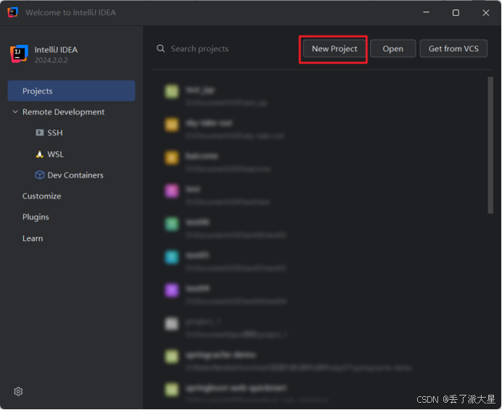Click the magnifier search icon
The width and height of the screenshot is (502, 410).
pos(161,49)
